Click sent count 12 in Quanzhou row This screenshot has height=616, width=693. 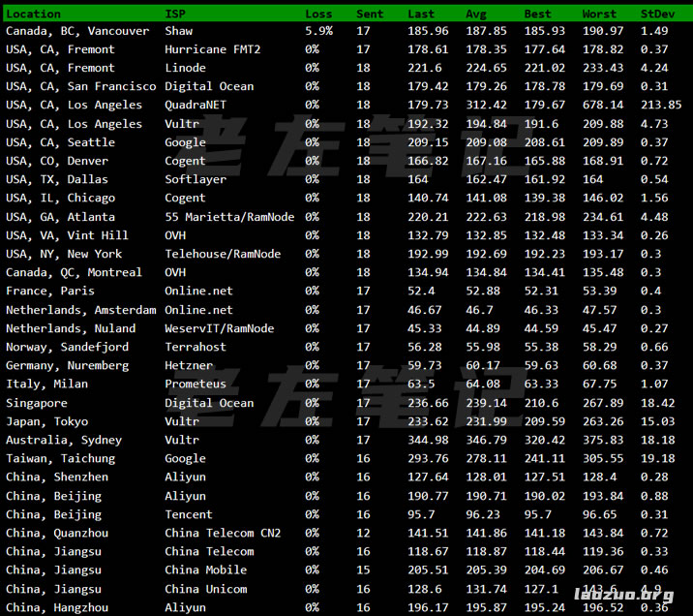pyautogui.click(x=363, y=534)
